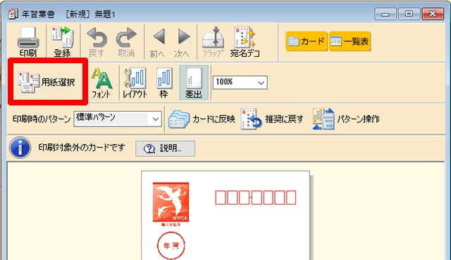The height and width of the screenshot is (260, 451).
Task: Click the 説明... help button
Action: (x=165, y=148)
